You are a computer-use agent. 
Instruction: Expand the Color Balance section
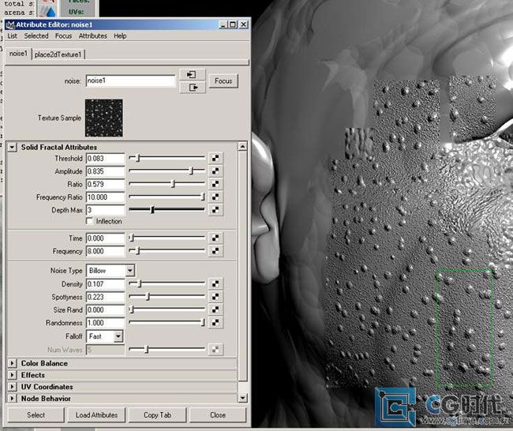click(12, 364)
